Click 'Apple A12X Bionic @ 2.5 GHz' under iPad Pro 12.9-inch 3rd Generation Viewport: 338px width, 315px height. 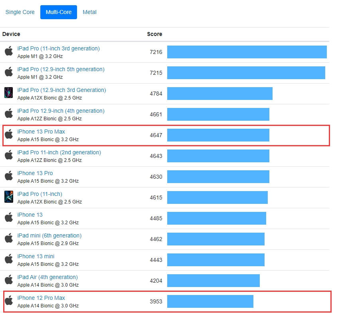[x=49, y=98]
